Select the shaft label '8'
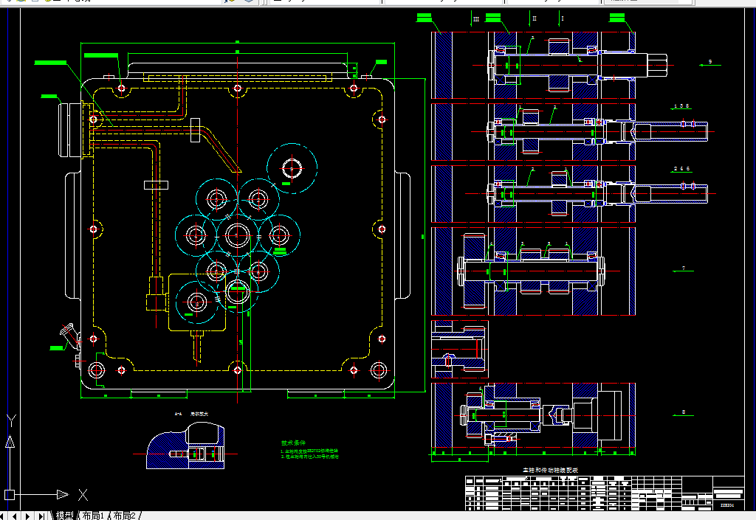 click(683, 412)
